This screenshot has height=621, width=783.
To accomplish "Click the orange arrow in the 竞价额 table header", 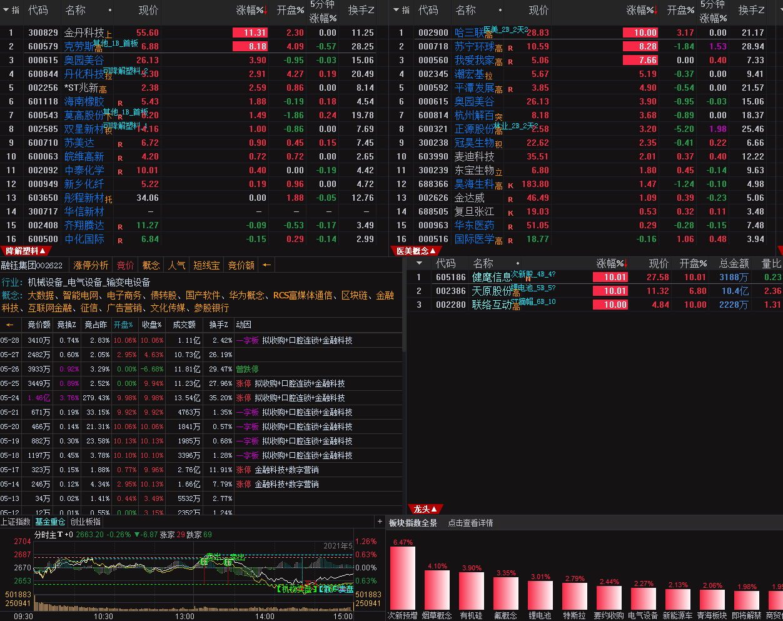I will pos(9,325).
